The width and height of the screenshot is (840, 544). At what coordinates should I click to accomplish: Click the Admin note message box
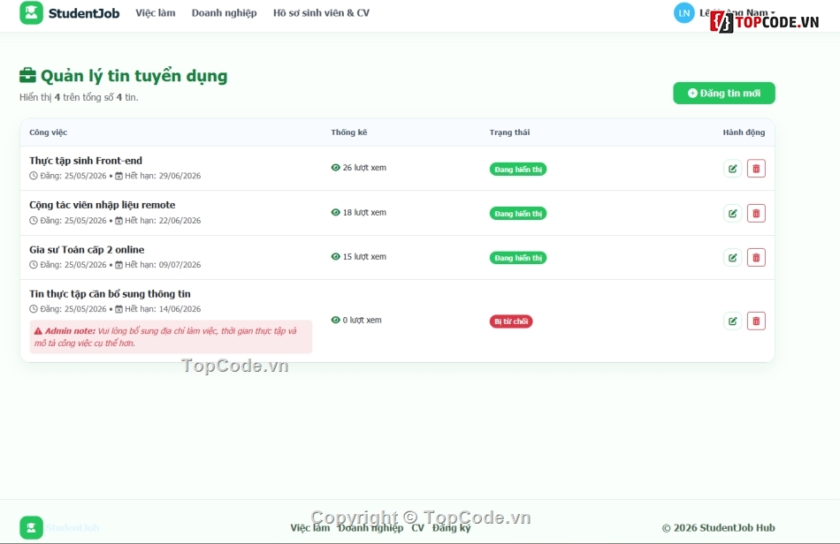point(171,337)
